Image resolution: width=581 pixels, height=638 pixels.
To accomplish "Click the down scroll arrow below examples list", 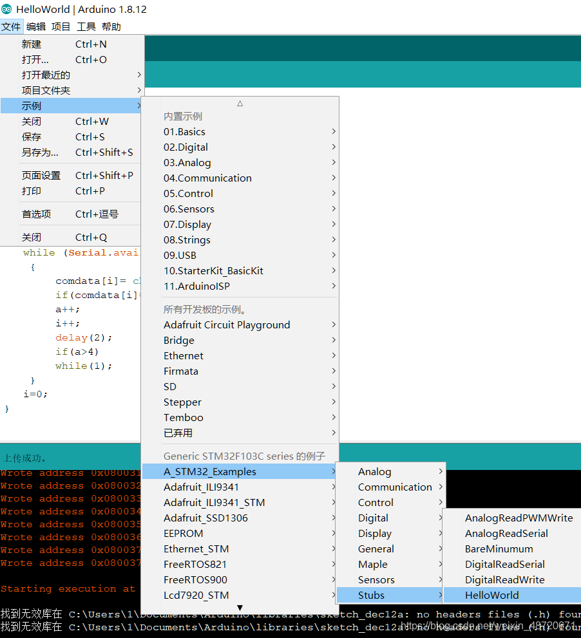I will point(240,608).
